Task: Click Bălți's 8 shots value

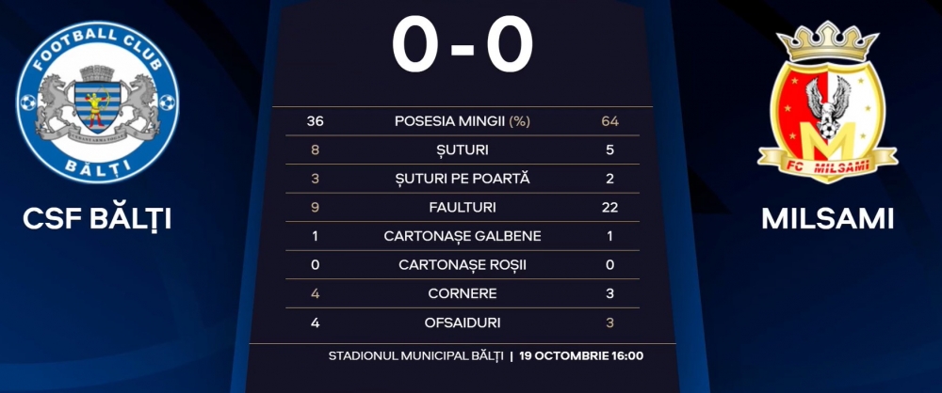Action: [315, 150]
